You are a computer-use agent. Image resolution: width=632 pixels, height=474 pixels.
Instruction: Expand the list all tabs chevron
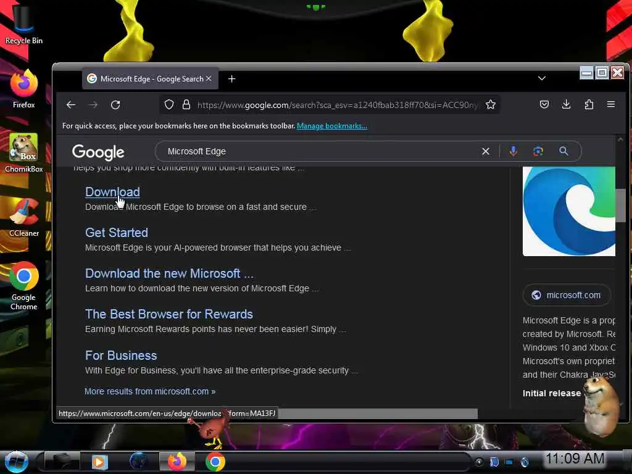pos(542,78)
